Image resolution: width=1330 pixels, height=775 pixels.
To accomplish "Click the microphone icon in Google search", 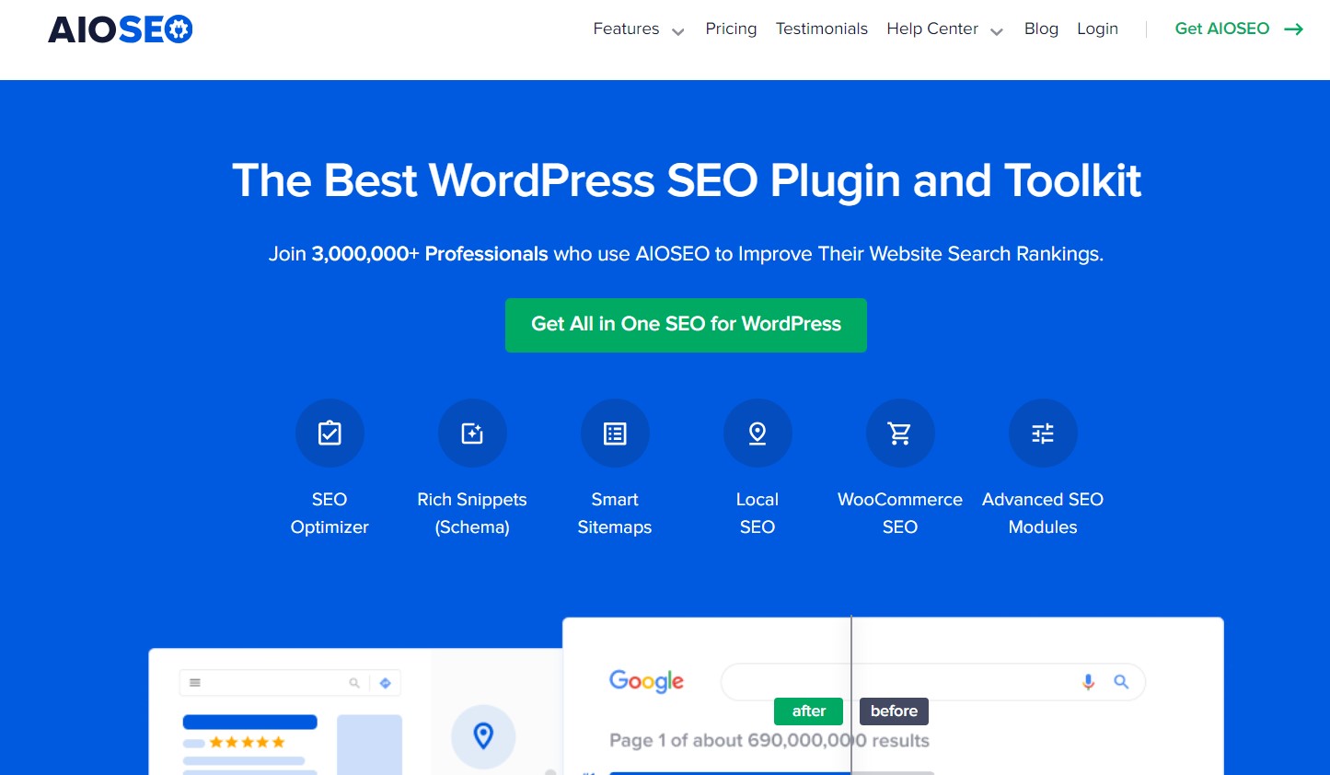I will pyautogui.click(x=1088, y=682).
